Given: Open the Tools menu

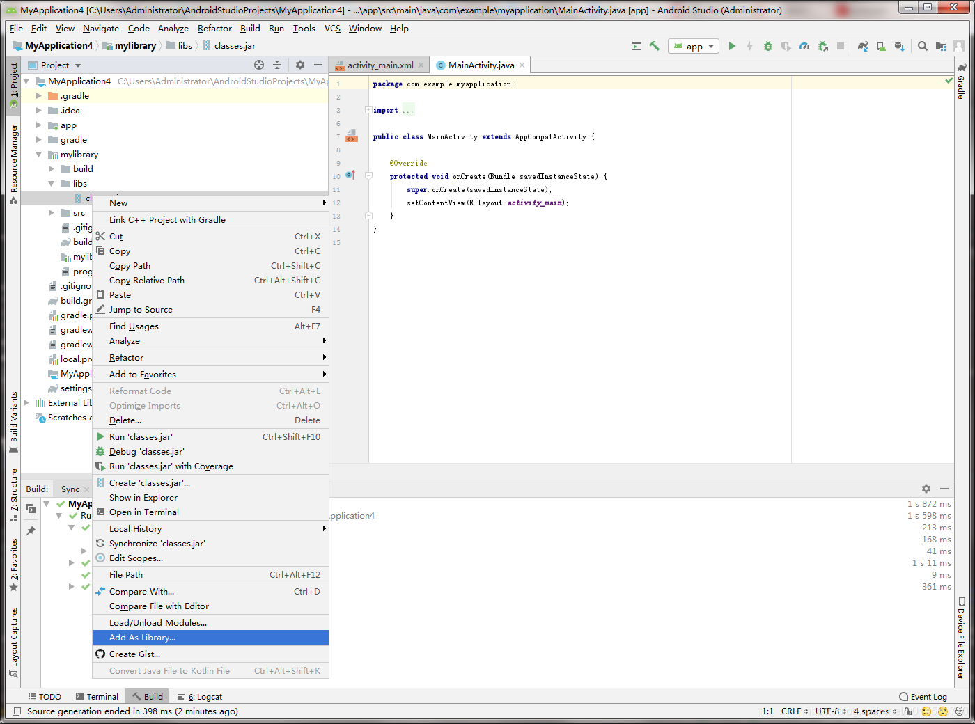Looking at the screenshot, I should pos(304,29).
